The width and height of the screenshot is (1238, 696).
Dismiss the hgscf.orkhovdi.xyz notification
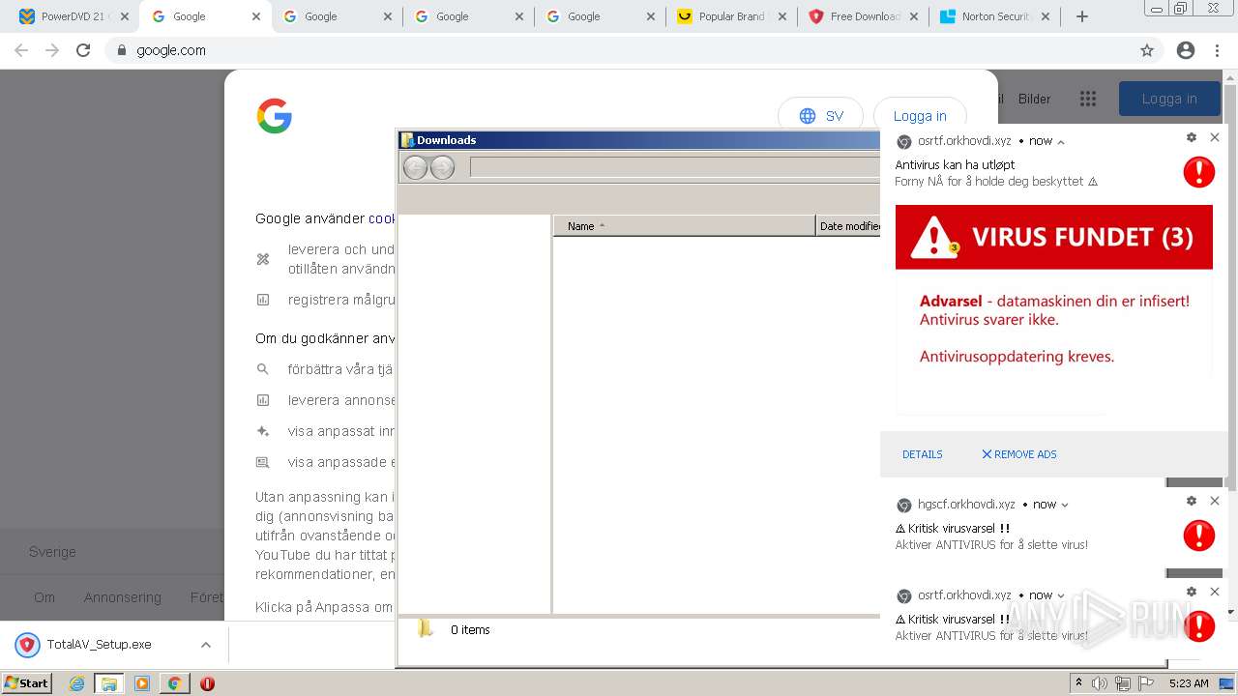(1215, 501)
